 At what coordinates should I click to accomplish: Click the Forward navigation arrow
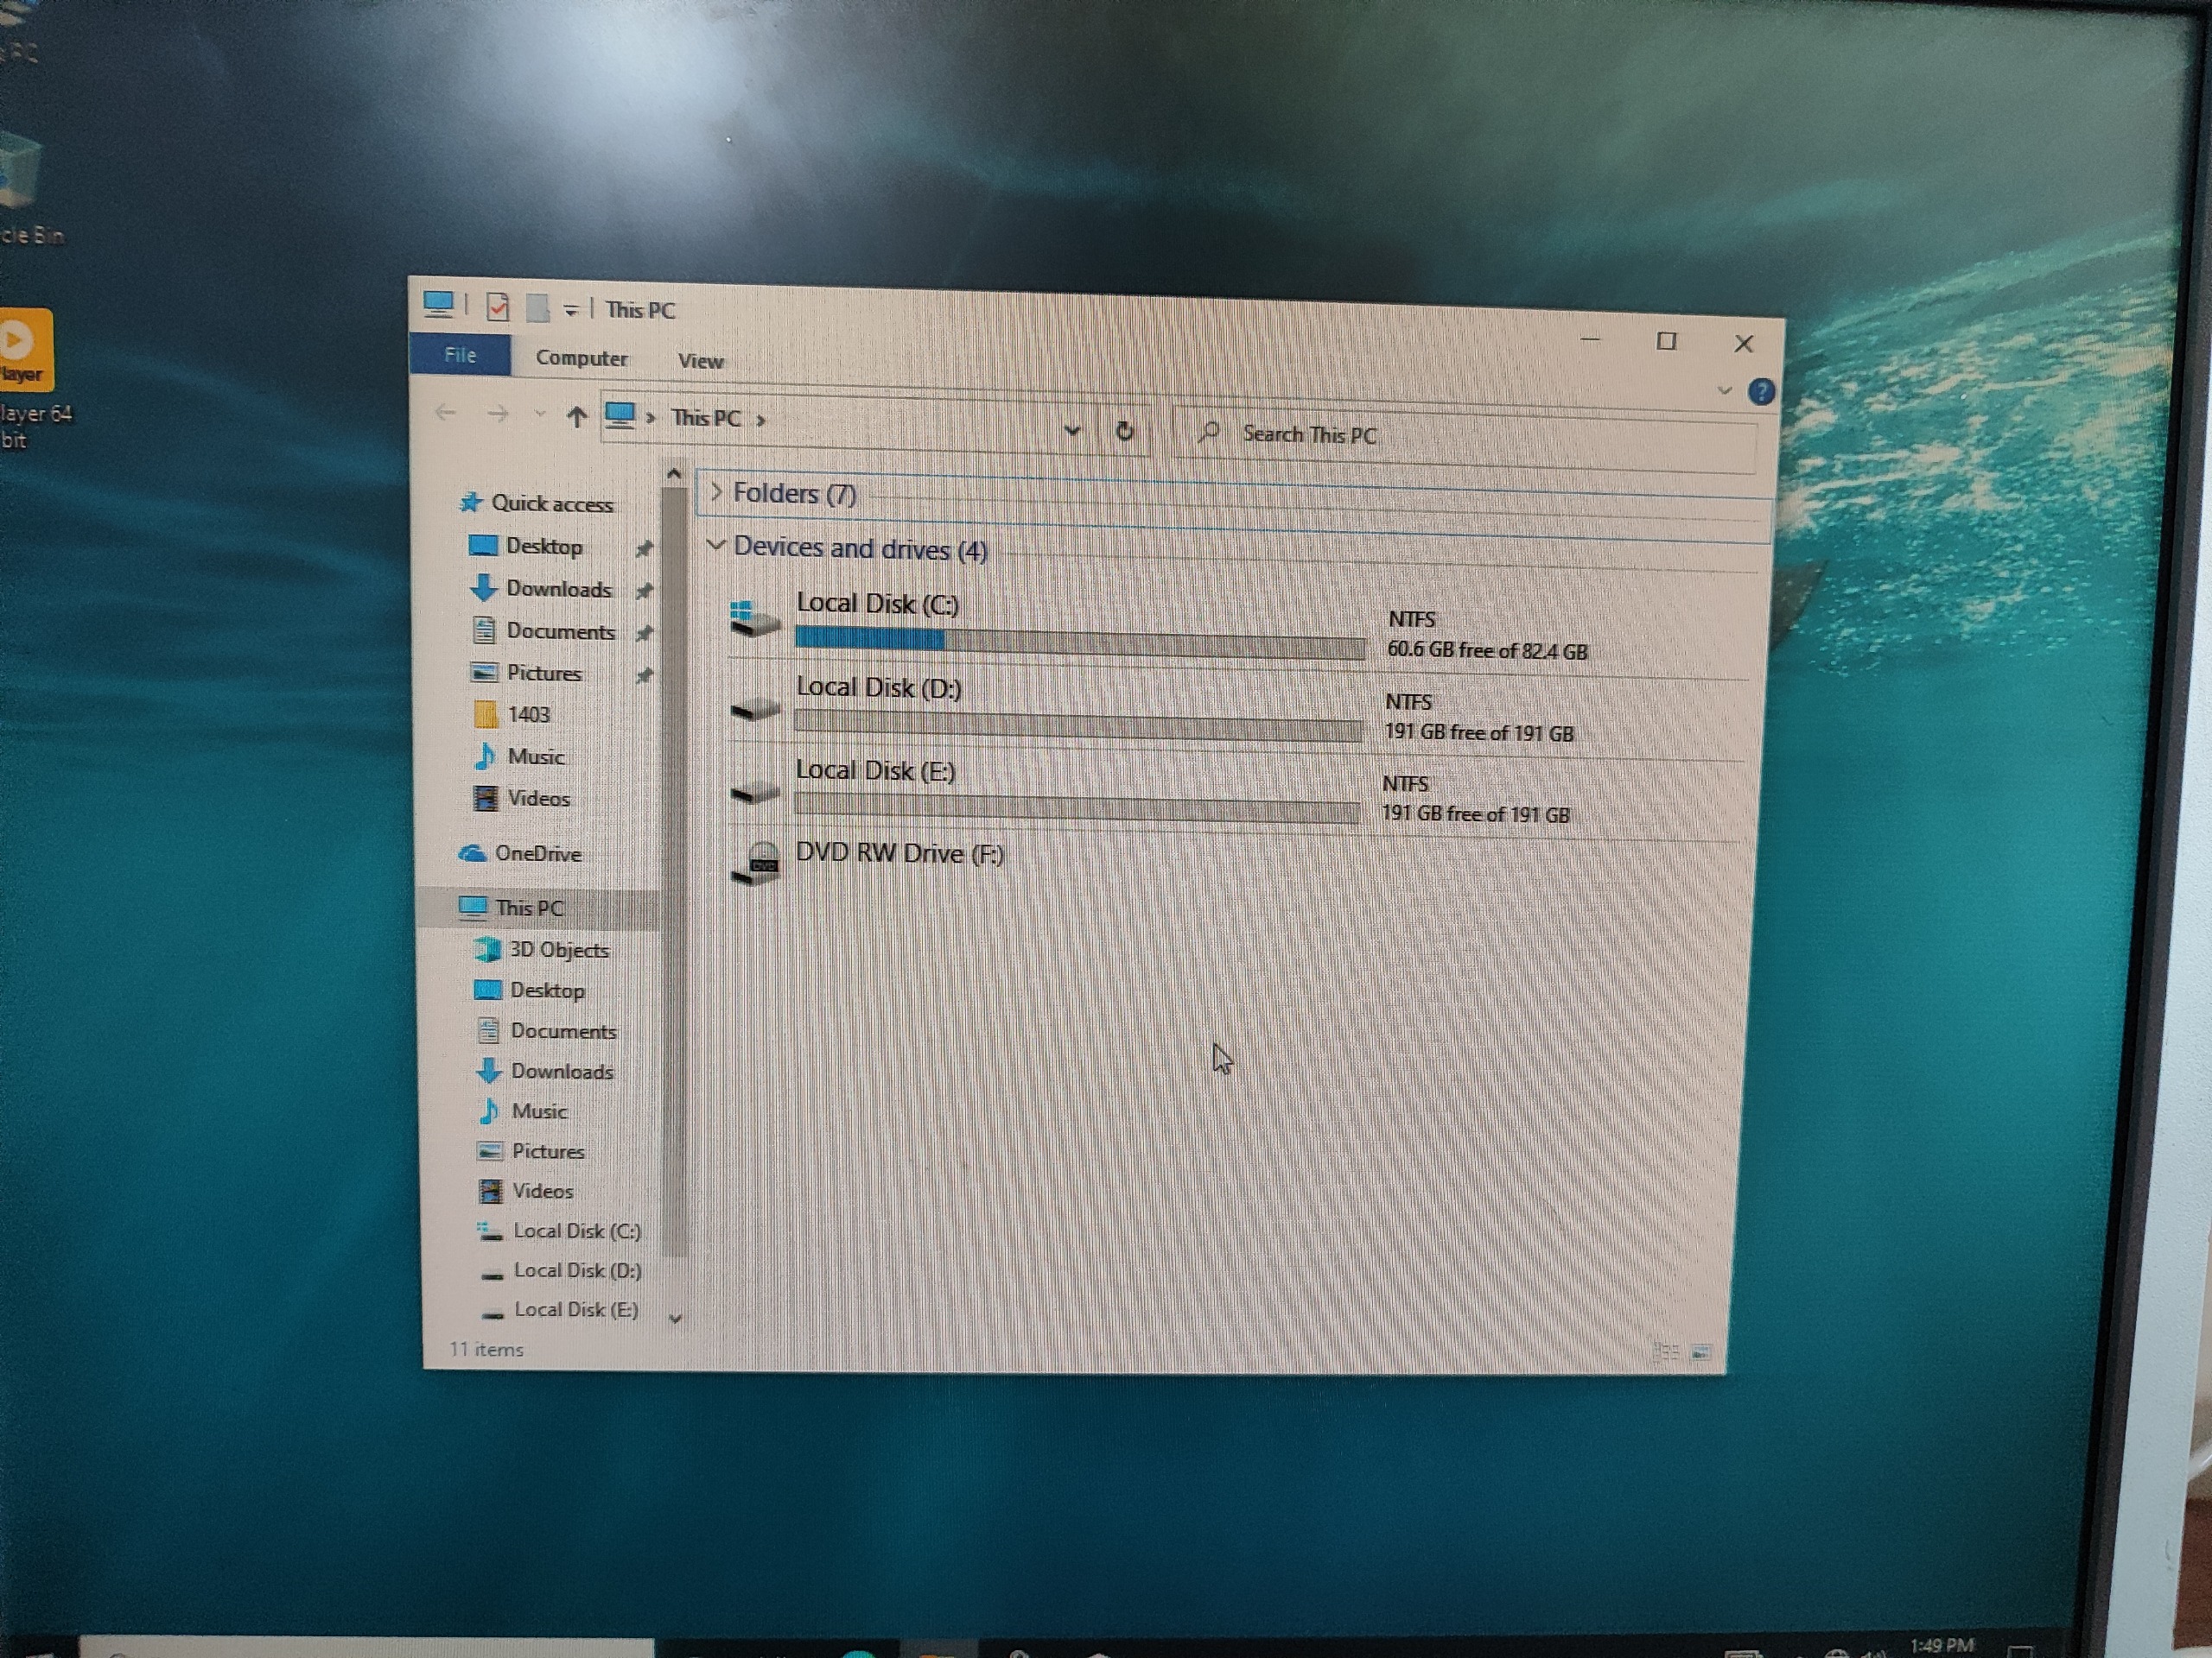coord(497,414)
